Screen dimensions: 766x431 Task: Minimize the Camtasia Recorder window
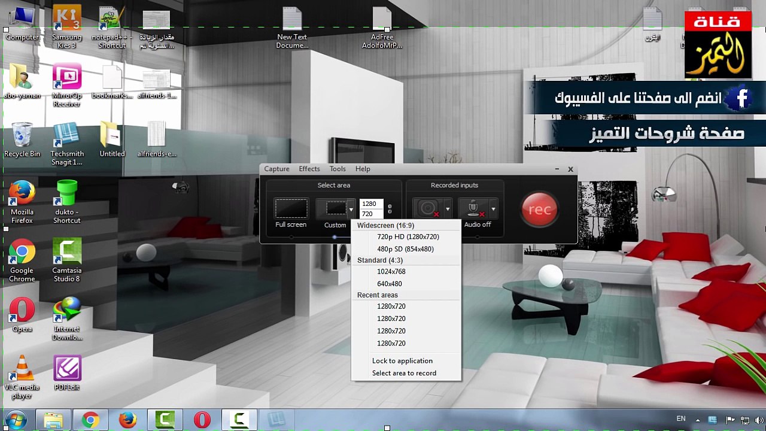pyautogui.click(x=557, y=169)
